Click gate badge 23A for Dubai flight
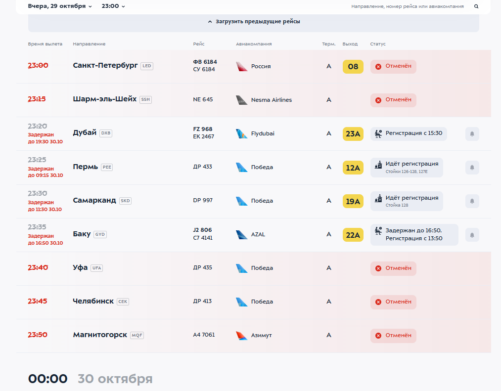This screenshot has width=501, height=391. [x=353, y=134]
